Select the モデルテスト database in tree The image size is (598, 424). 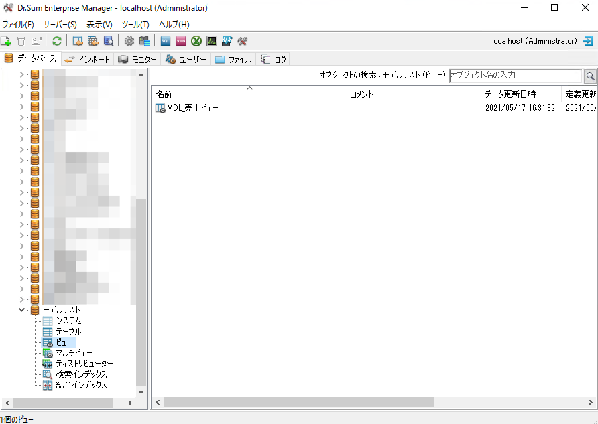pos(62,310)
